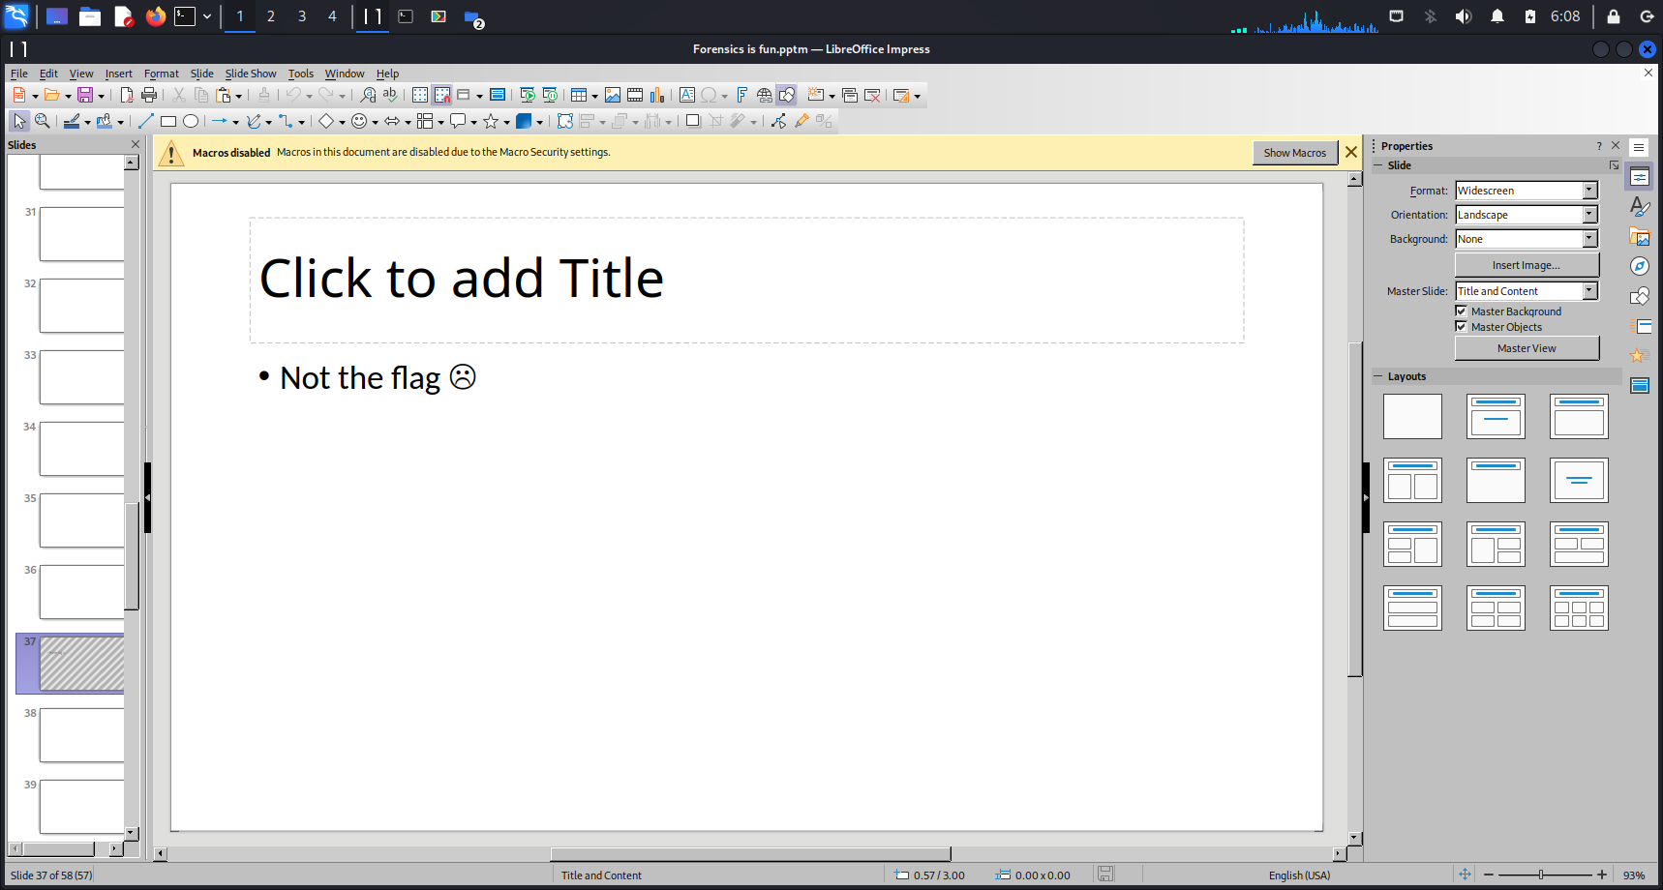Expand the Orientation dropdown set to Landscape
Viewport: 1663px width, 890px height.
coord(1589,215)
